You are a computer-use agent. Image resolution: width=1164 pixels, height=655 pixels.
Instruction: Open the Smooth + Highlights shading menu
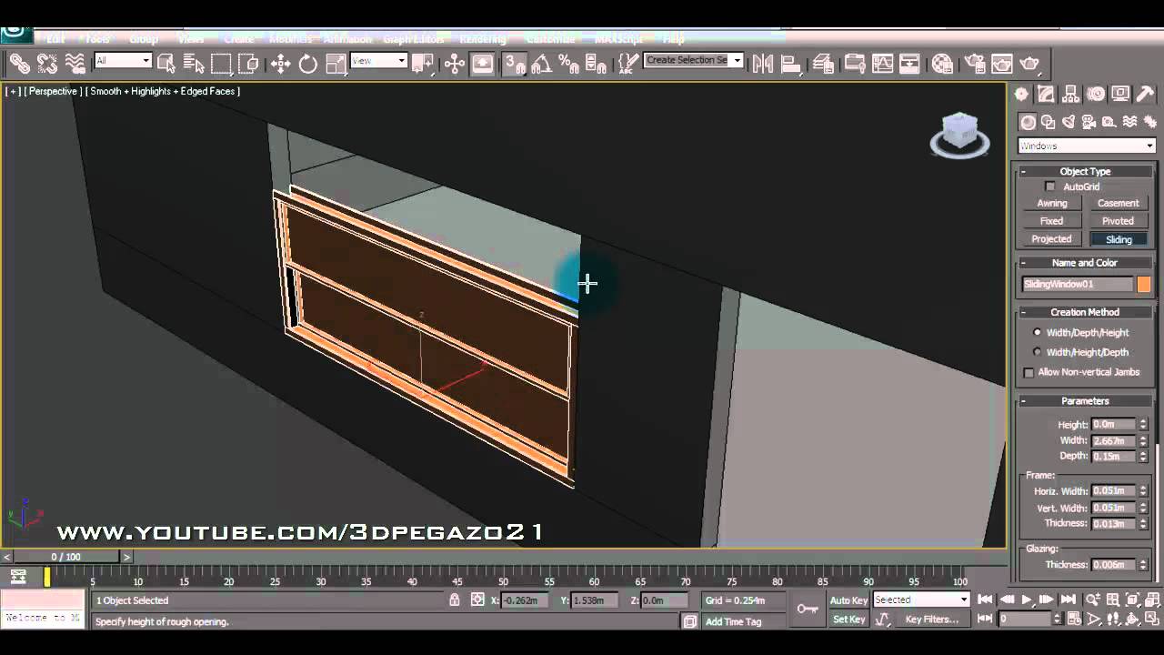[x=164, y=91]
